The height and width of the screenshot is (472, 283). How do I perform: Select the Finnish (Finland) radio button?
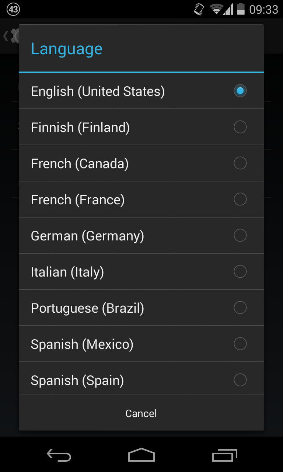point(240,127)
